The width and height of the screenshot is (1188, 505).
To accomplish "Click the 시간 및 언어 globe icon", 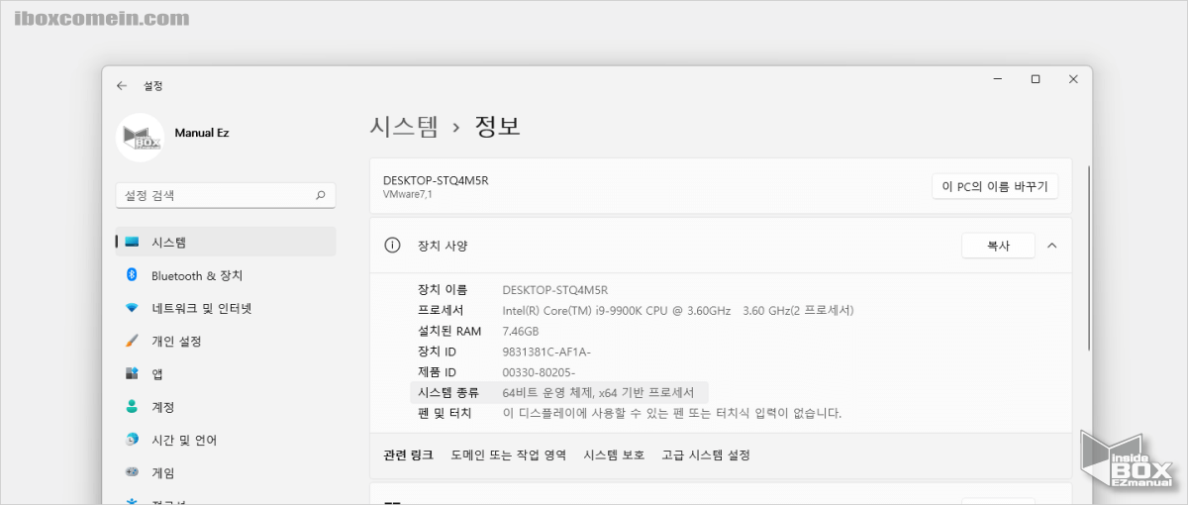I will 132,440.
